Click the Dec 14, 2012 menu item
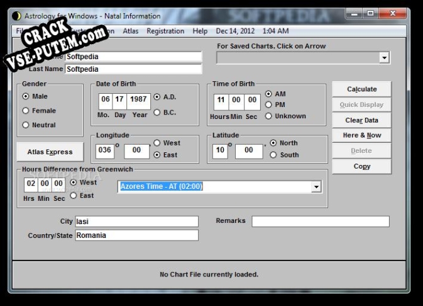Screen dimensions: 423x306 (235, 31)
